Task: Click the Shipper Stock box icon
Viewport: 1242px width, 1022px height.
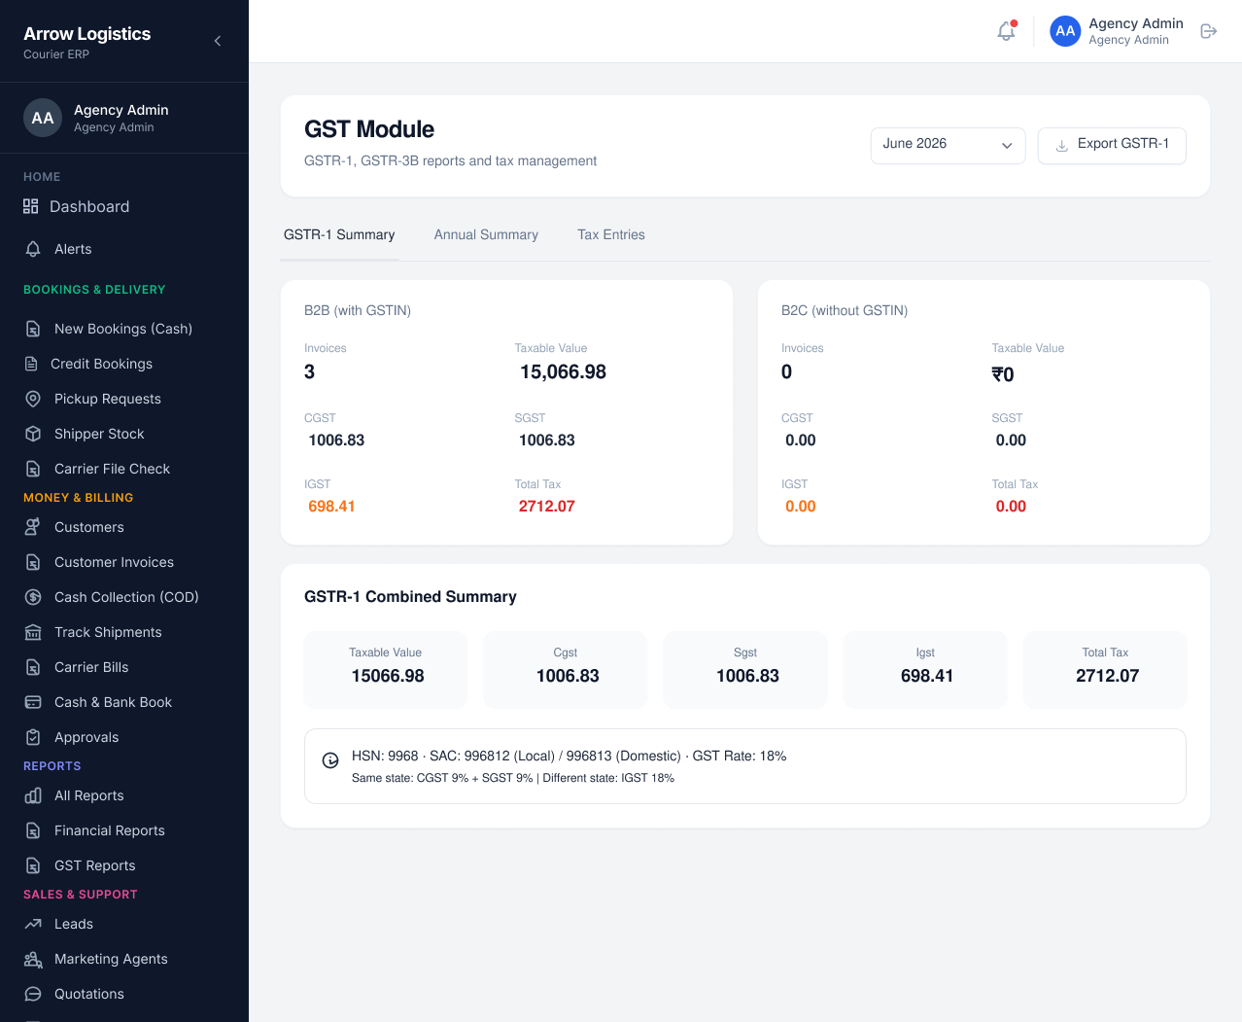Action: pyautogui.click(x=33, y=434)
